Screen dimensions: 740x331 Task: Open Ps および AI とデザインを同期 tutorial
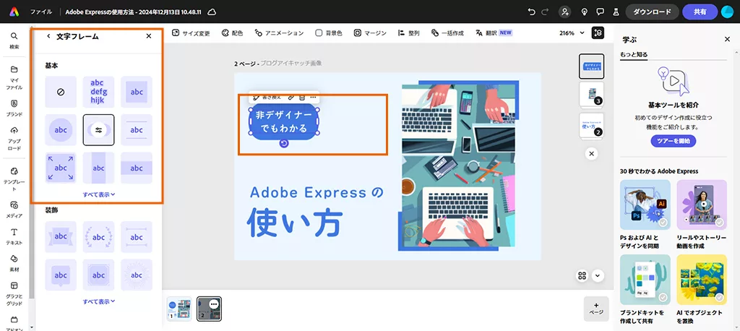645,215
